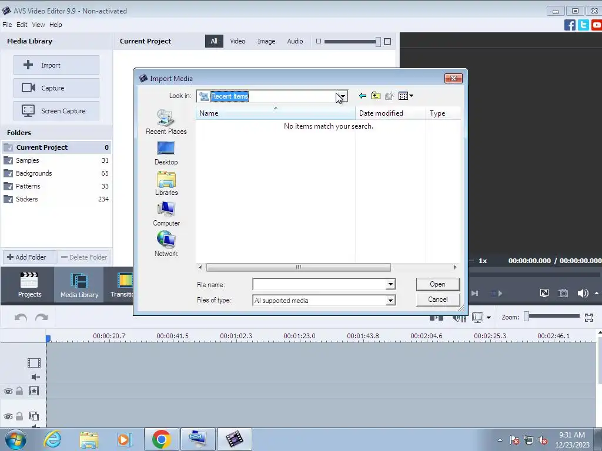This screenshot has height=451, width=602.
Task: Click the Open button in Import Media
Action: coord(437,284)
